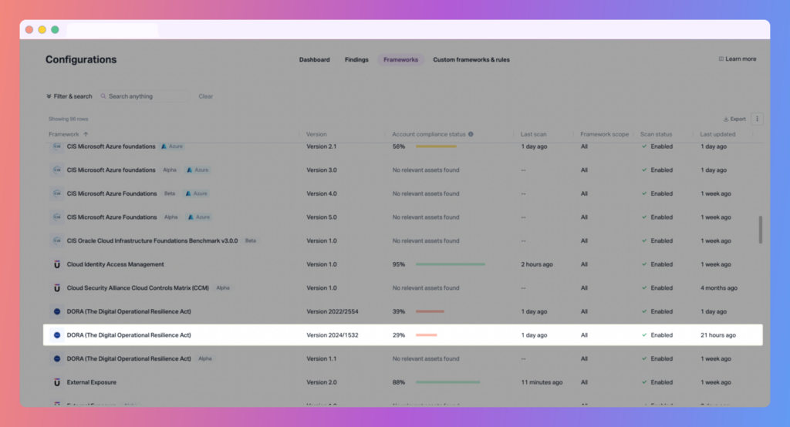Click Azure tag on Version 2.1 row
Screen dimensions: 790x427
(x=172, y=146)
